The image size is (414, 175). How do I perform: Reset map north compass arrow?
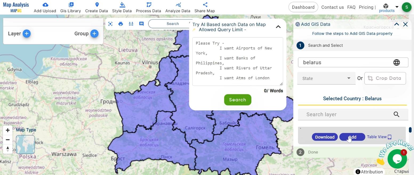(8, 149)
